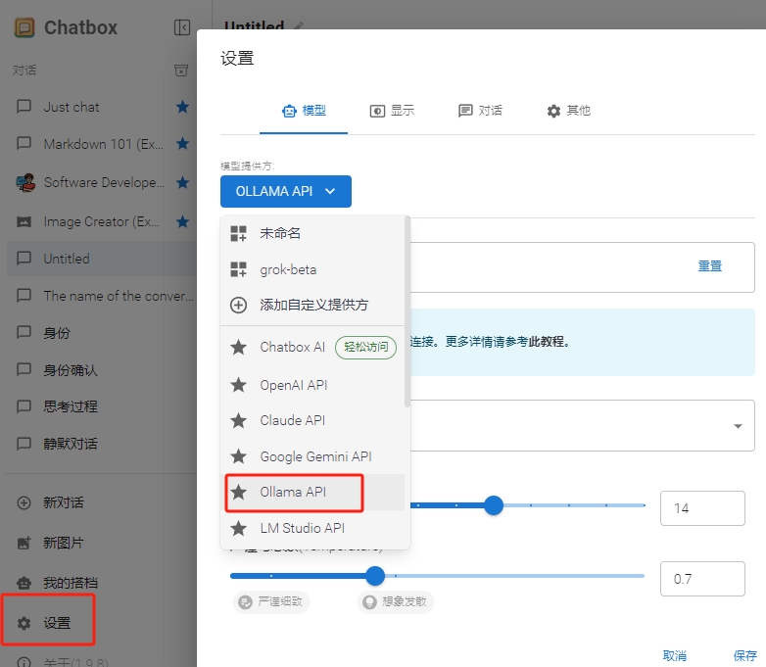Choose 添加自定义提供方 option
The height and width of the screenshot is (667, 766).
[312, 305]
